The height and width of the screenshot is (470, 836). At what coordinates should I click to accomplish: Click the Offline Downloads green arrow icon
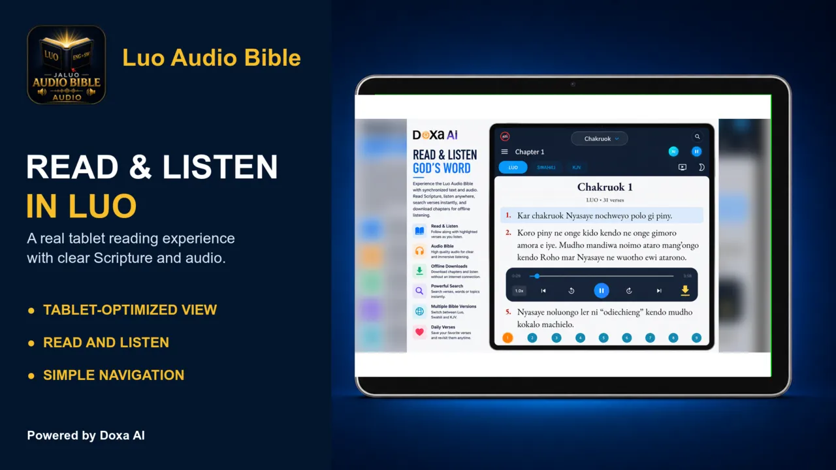[419, 271]
